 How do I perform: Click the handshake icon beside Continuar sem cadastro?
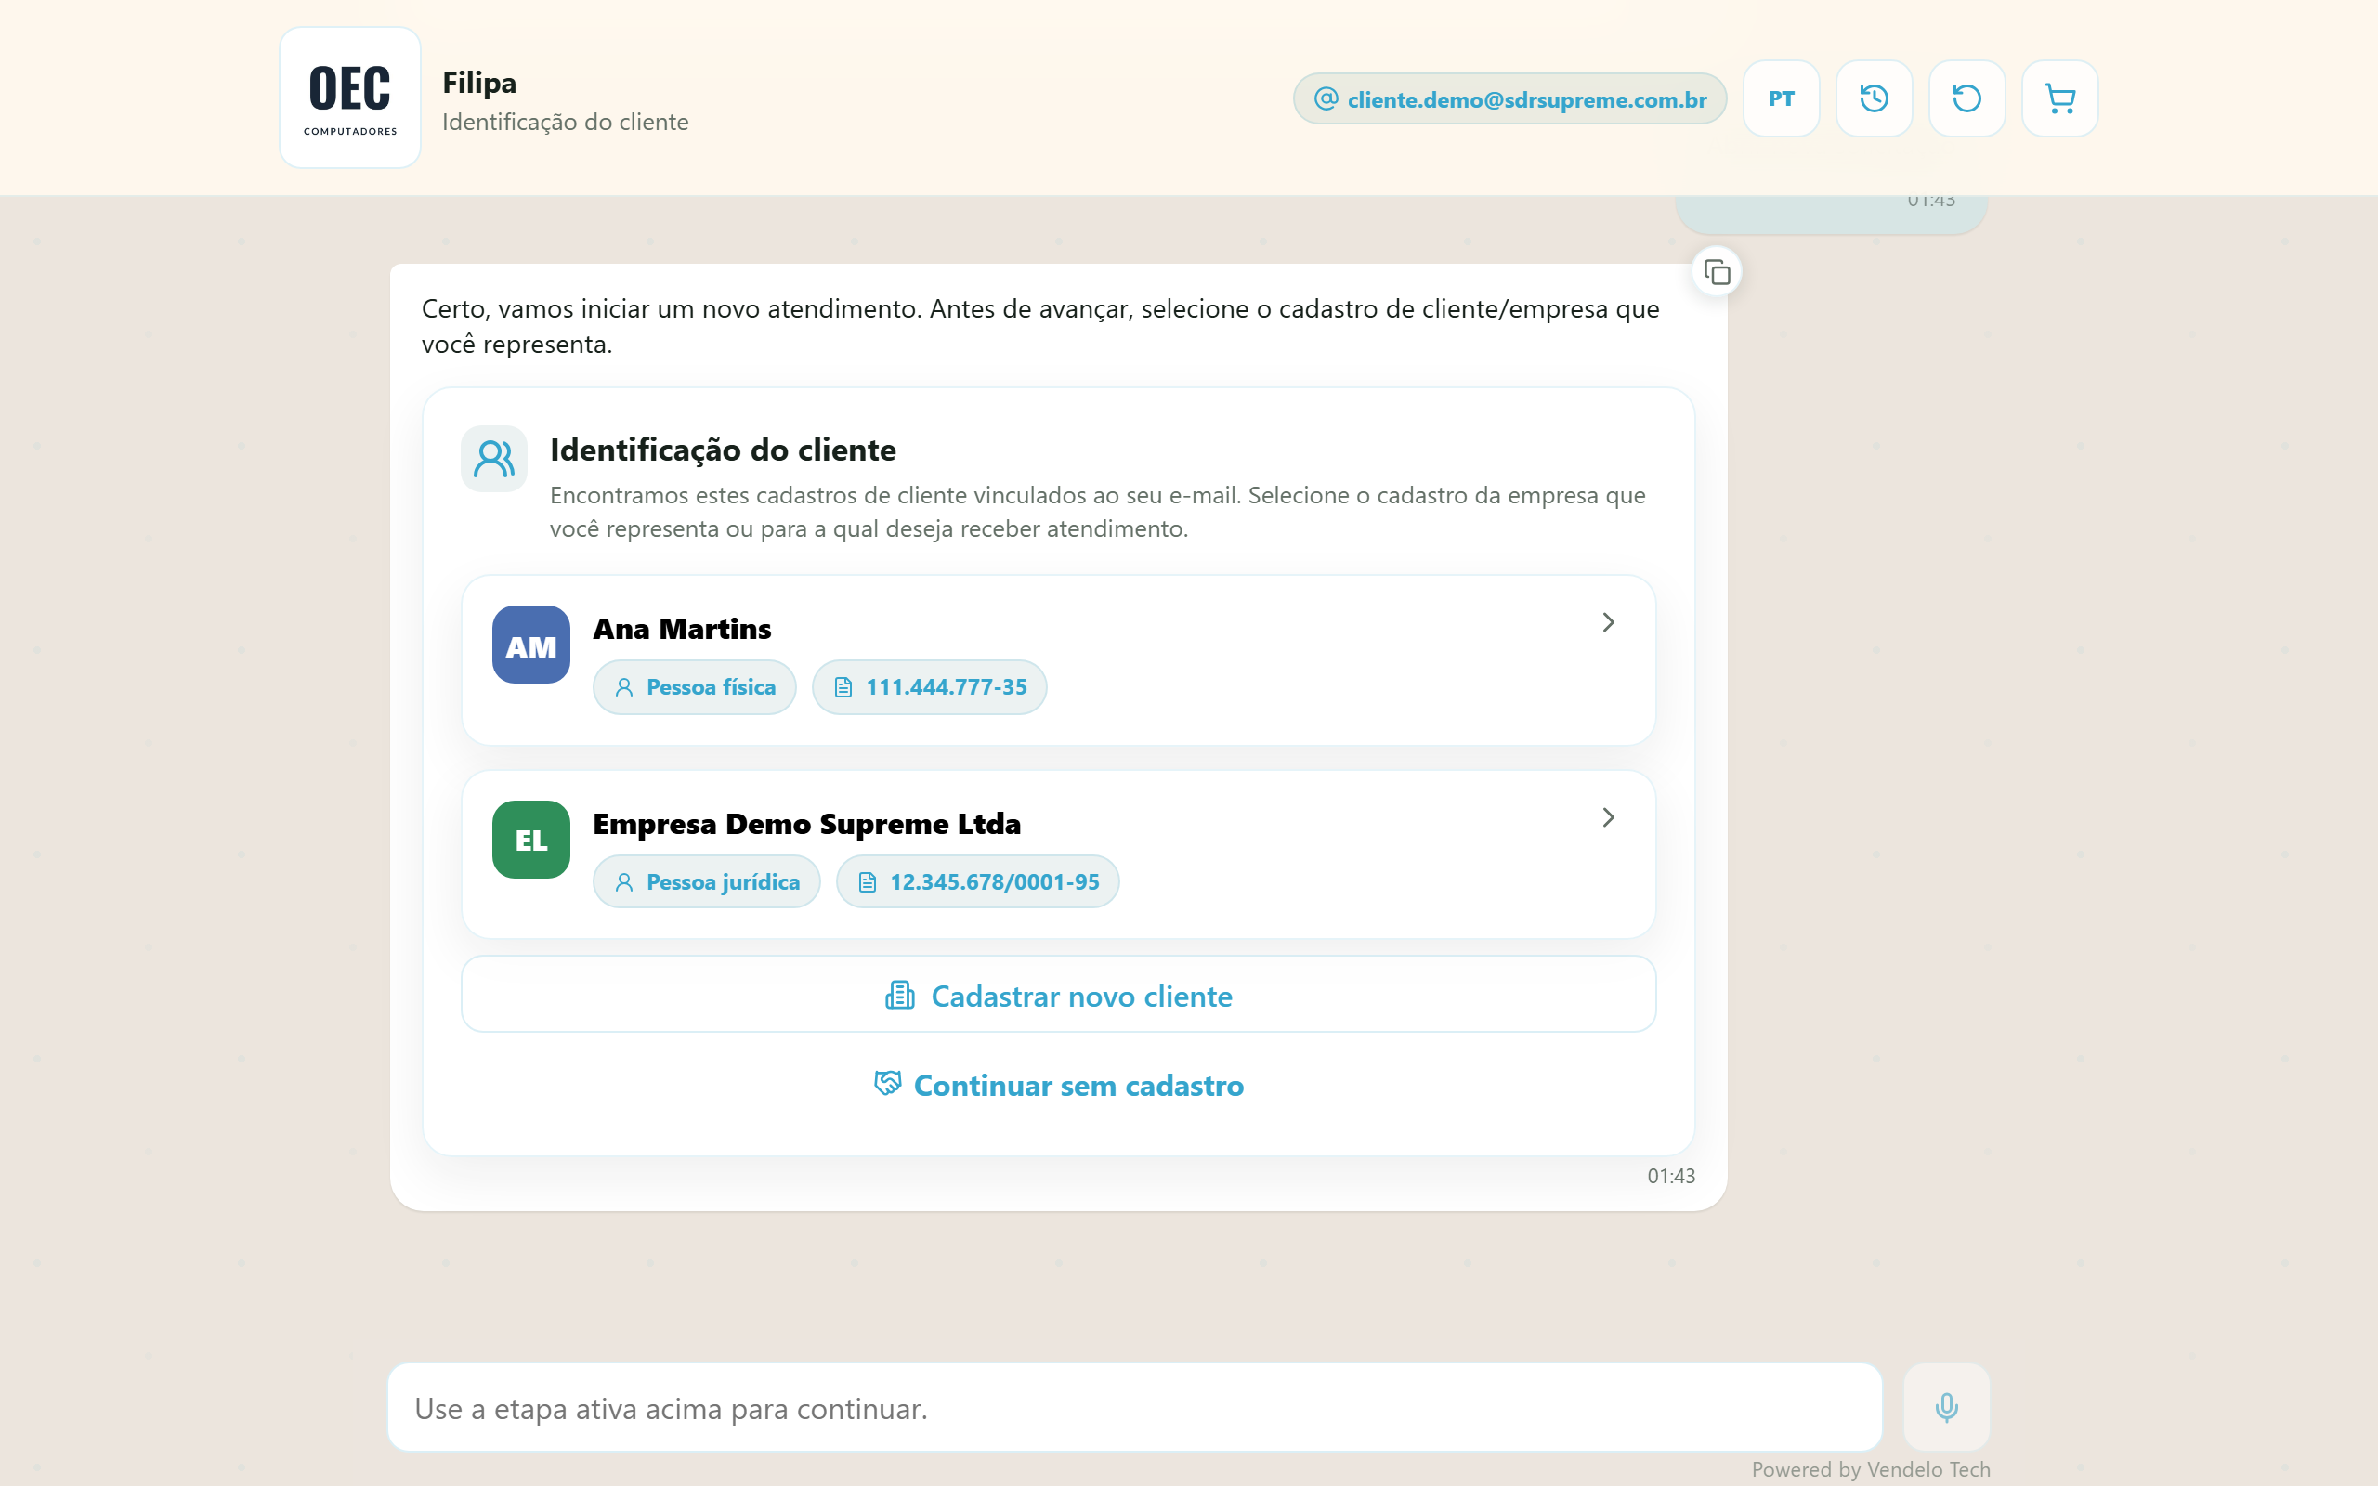pos(887,1083)
